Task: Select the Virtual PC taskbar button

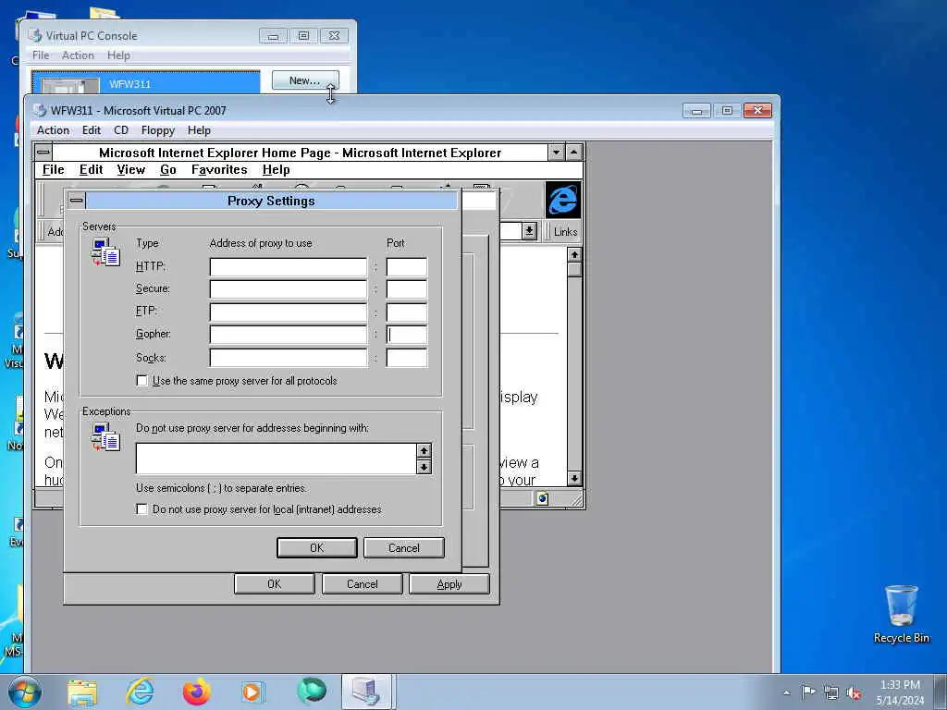Action: (368, 692)
